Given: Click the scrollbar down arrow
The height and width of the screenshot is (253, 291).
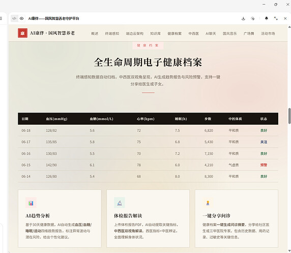Looking at the screenshot, I should [x=289, y=250].
